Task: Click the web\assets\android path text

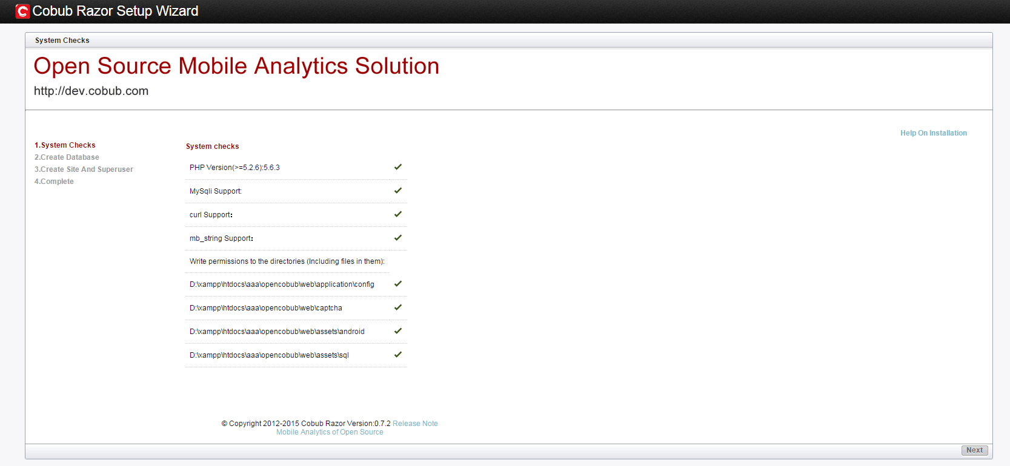Action: [277, 332]
